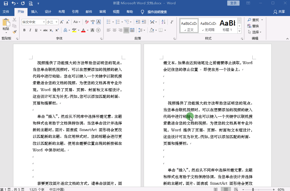
Task: Toggle italic formatting
Action: [30, 30]
